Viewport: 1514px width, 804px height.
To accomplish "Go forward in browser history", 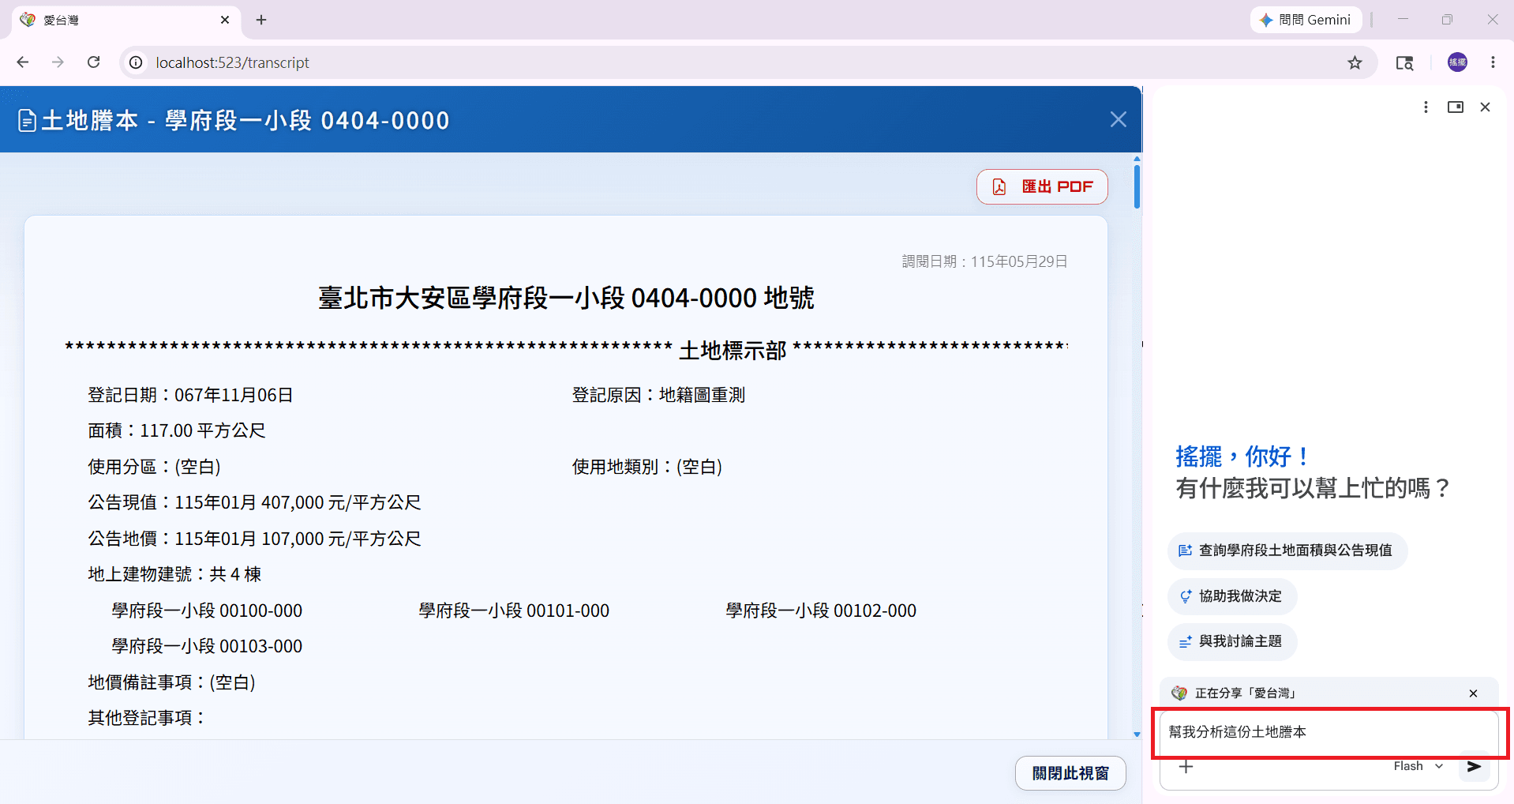I will (58, 62).
